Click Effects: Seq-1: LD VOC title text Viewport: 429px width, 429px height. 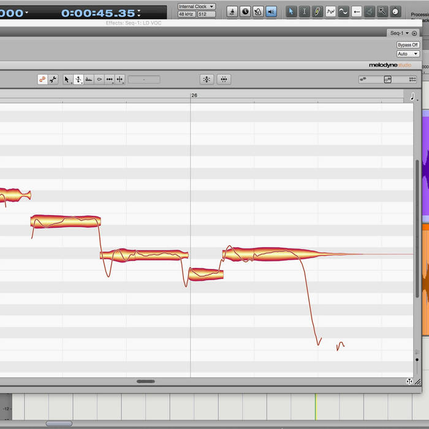[x=134, y=23]
